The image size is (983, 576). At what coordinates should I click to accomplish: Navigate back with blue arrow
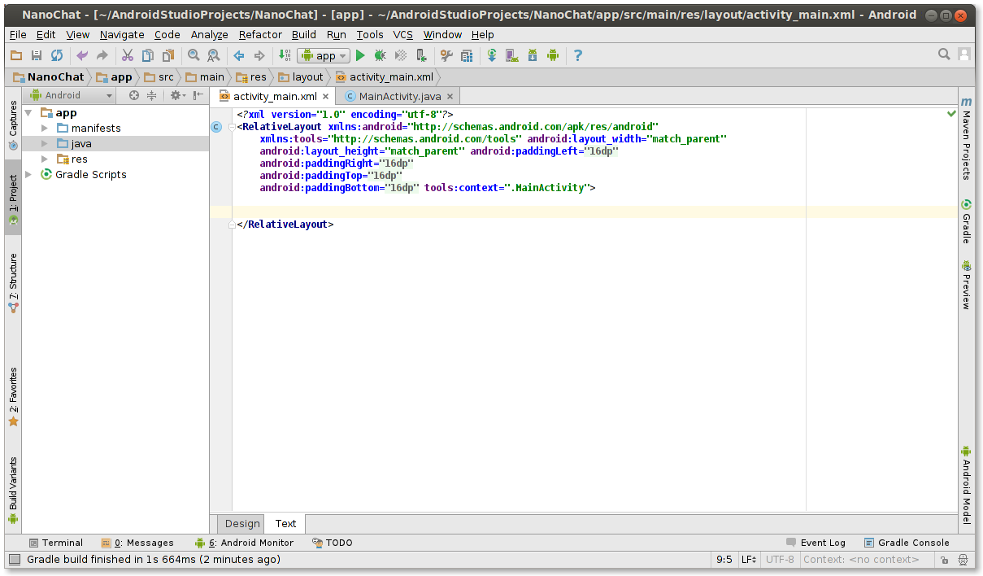[239, 55]
